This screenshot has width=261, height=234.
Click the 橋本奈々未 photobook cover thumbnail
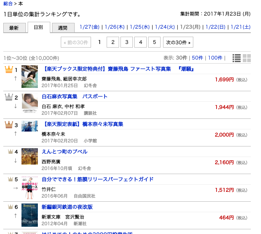29,126
